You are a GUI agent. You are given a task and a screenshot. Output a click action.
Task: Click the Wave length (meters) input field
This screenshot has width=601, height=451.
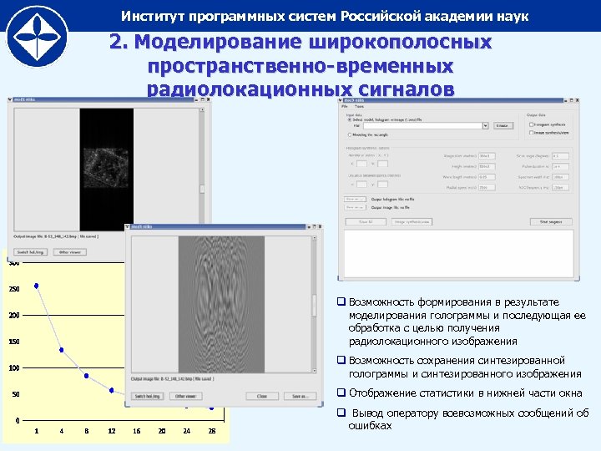tap(487, 177)
